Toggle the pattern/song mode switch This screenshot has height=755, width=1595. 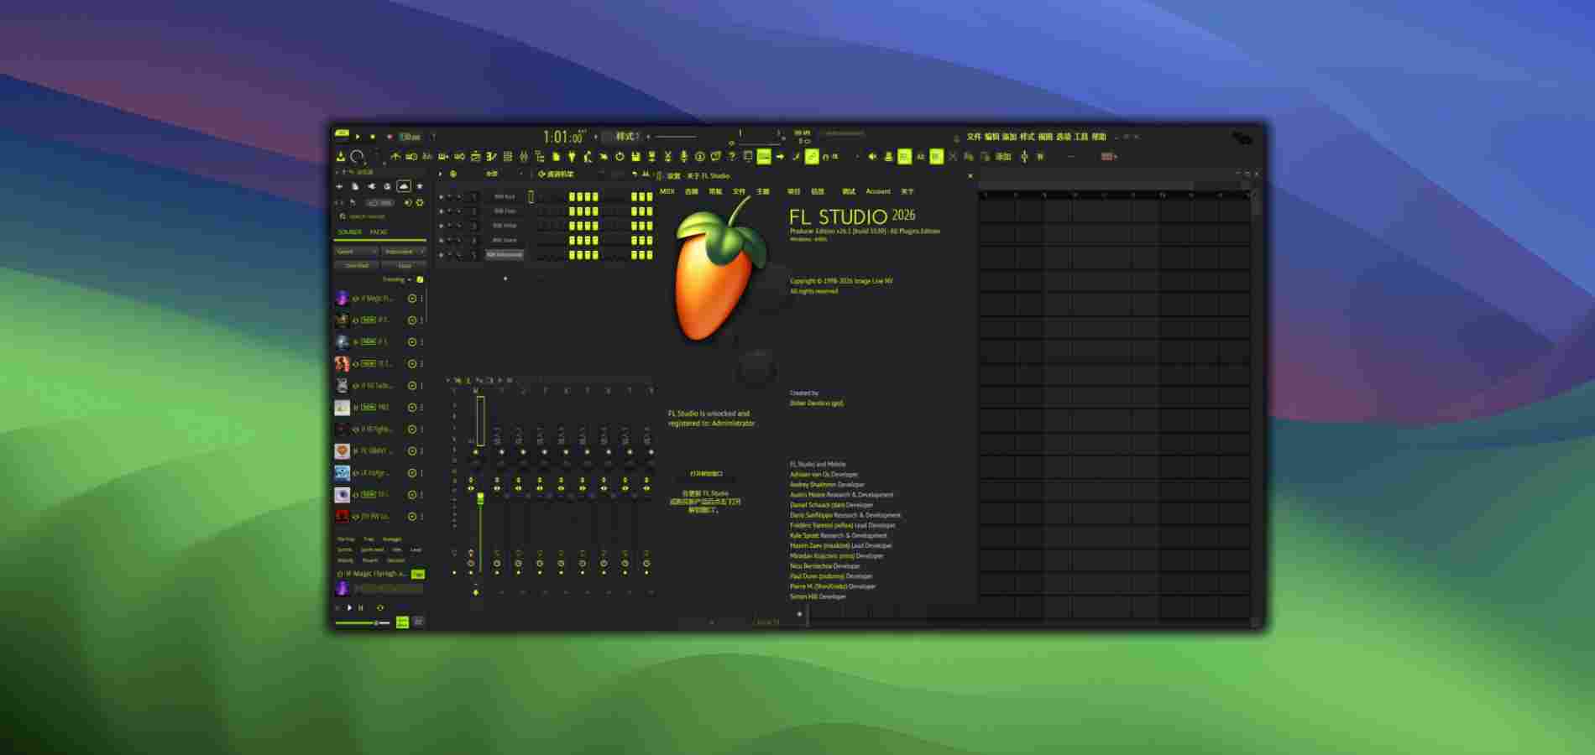pos(341,133)
